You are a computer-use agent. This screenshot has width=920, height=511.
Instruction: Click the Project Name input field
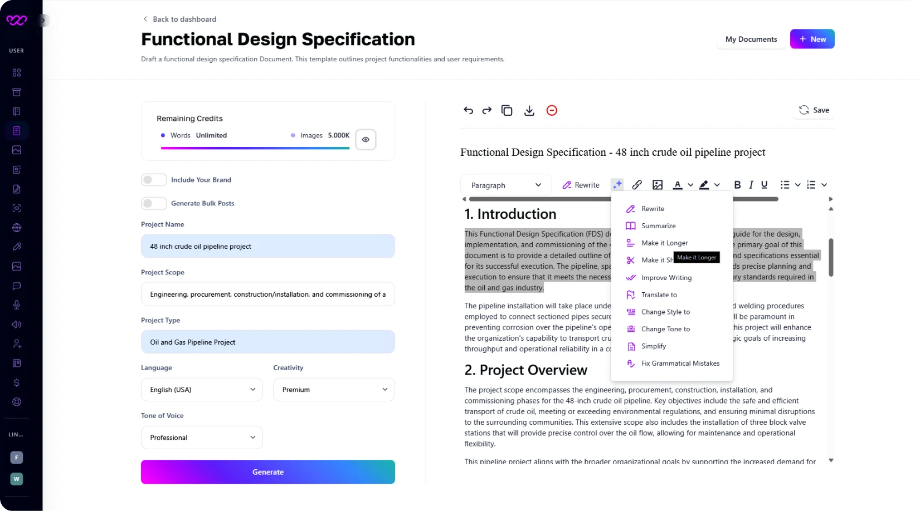268,246
